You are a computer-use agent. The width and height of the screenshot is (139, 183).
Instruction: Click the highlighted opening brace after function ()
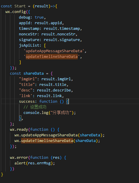[67, 102]
